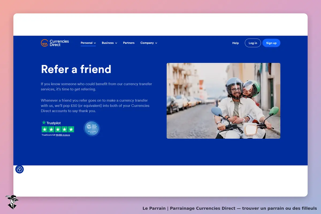
Task: Open the cookie preferences round icon
Action: [20, 169]
